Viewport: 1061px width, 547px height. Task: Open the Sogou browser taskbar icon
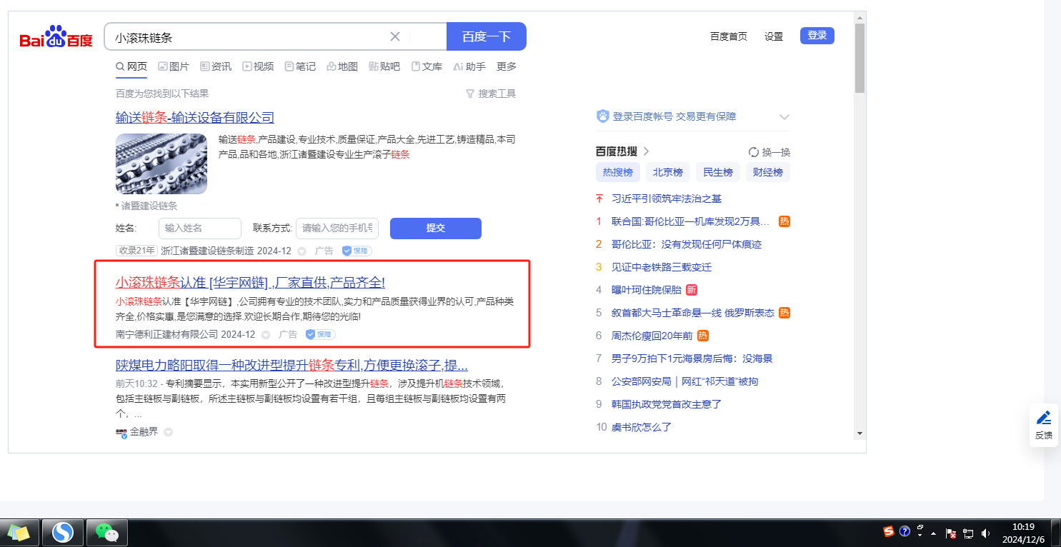[63, 532]
